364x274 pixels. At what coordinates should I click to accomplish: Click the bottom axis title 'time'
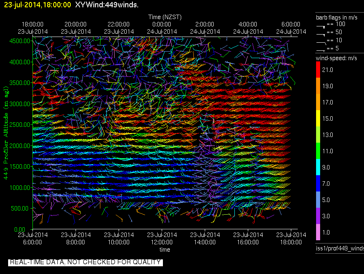[165, 250]
